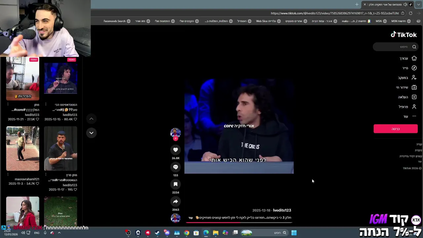Screen dimensions: 423x238
Task: Open Google Chrome from taskbar
Action: 187,233
